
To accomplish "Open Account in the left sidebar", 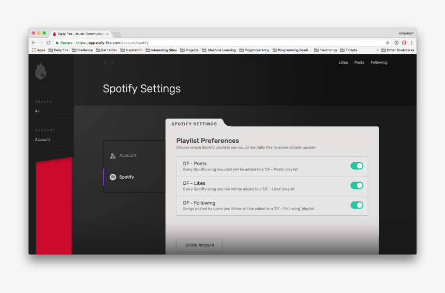I will pyautogui.click(x=42, y=139).
